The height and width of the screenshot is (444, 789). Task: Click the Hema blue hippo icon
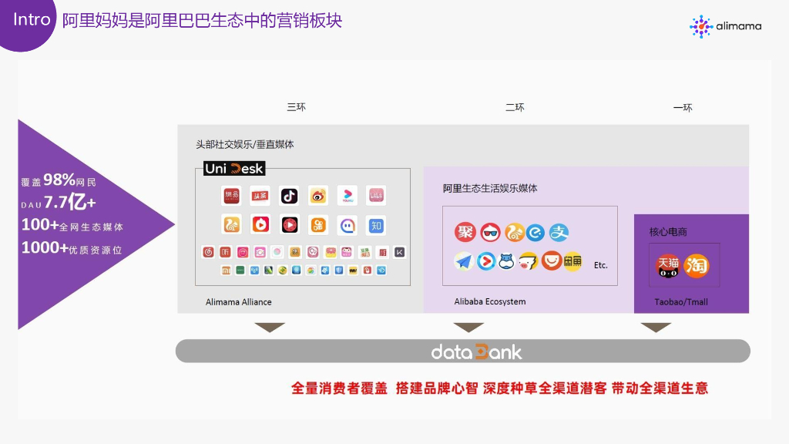(x=507, y=261)
